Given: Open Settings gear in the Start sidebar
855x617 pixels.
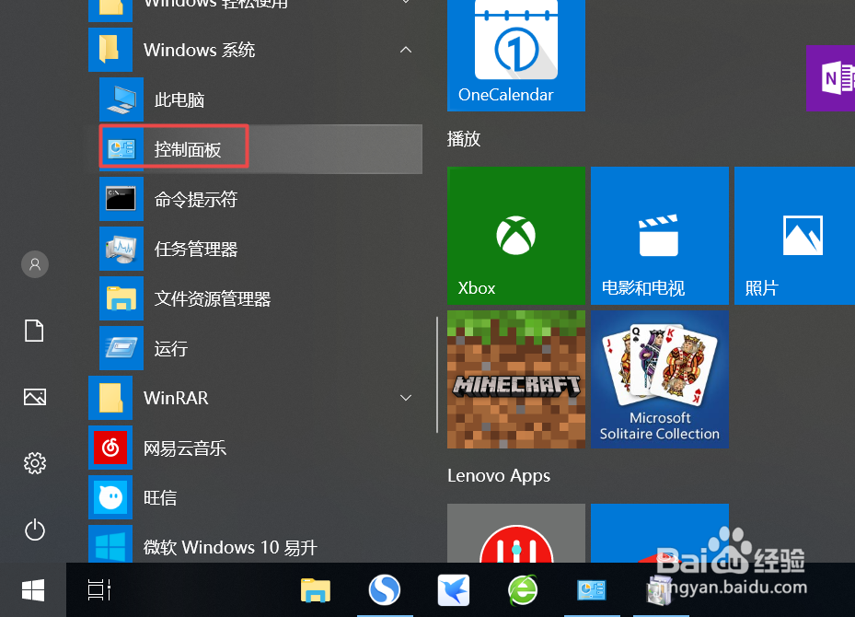Looking at the screenshot, I should coord(35,463).
